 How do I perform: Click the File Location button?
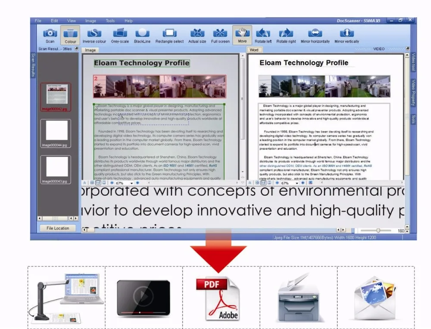tap(58, 228)
